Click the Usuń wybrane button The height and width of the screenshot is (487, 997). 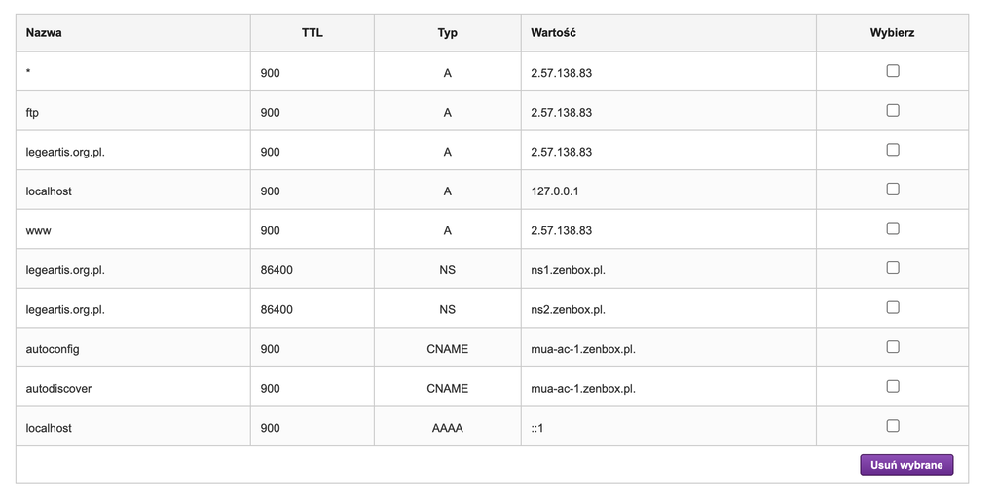[906, 465]
